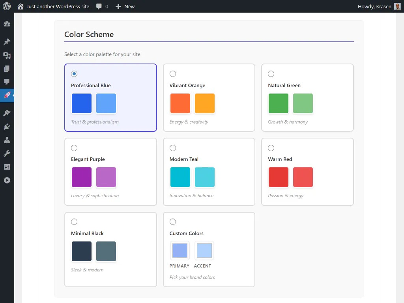Image resolution: width=404 pixels, height=303 pixels.
Task: Click the 'Color Scheme' heading
Action: tap(89, 34)
